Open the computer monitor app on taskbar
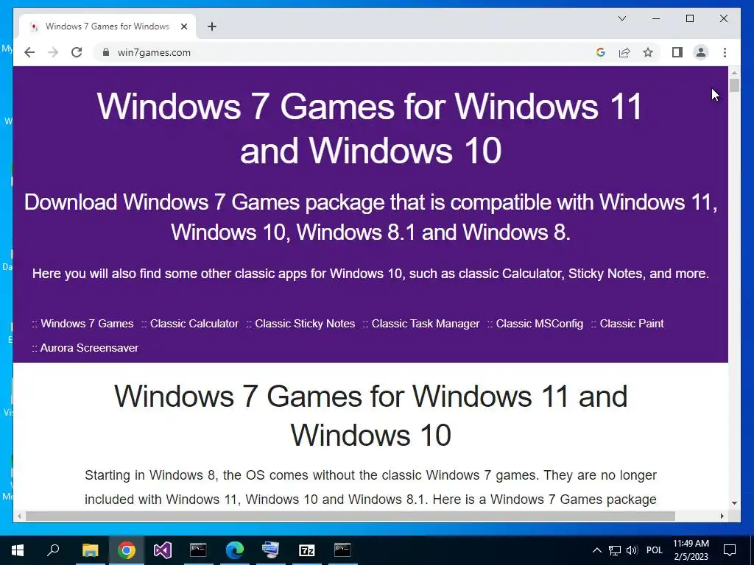The width and height of the screenshot is (754, 565). coord(271,550)
